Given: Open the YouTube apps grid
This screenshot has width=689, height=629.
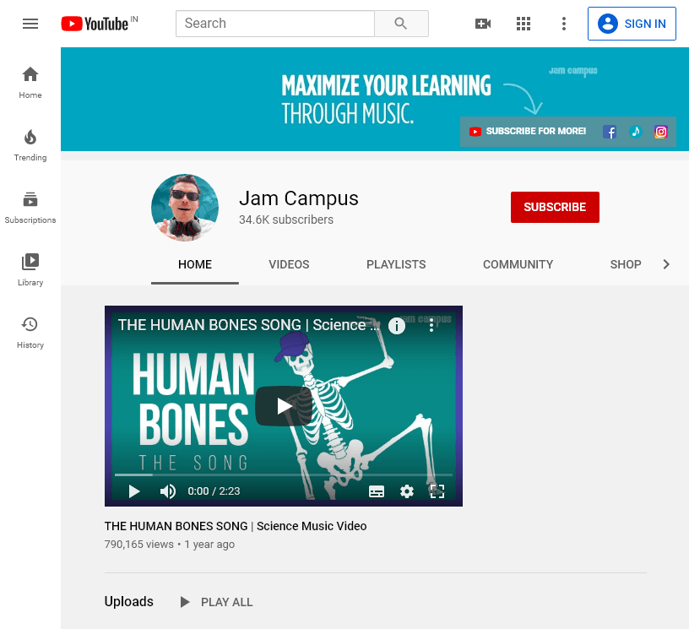Looking at the screenshot, I should [x=524, y=24].
